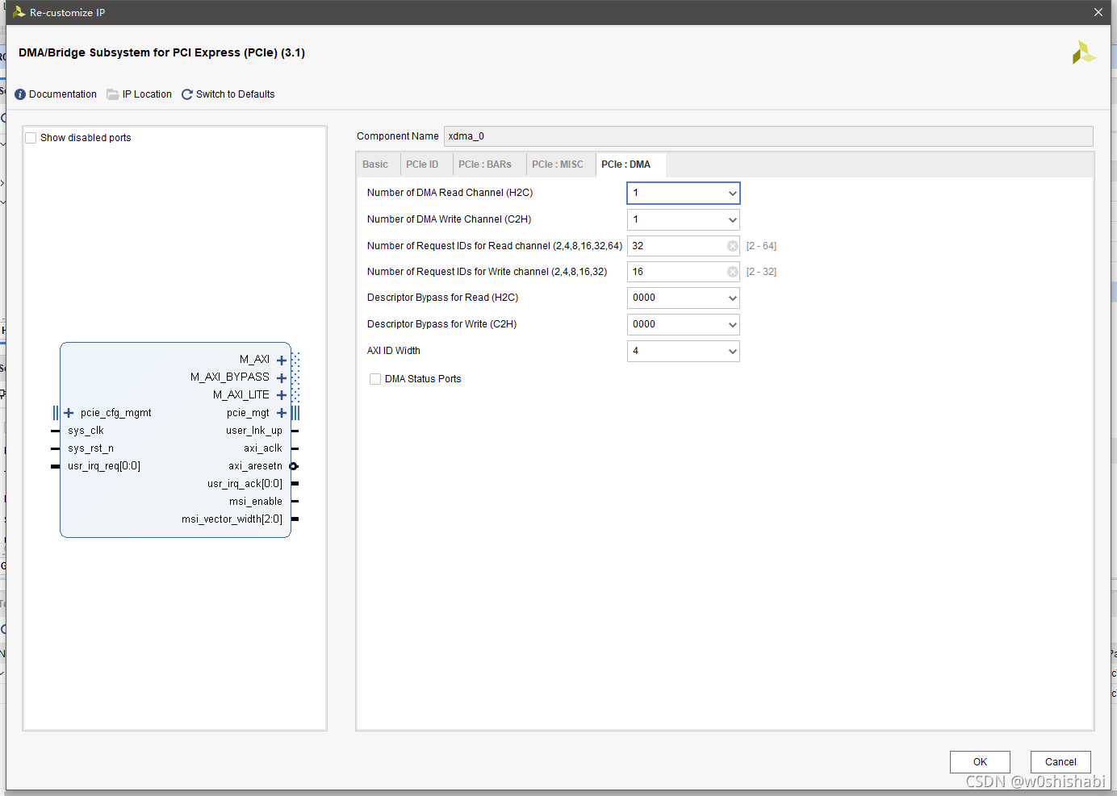Click the [2 - 64] range hint
1117x796 pixels.
tap(761, 246)
